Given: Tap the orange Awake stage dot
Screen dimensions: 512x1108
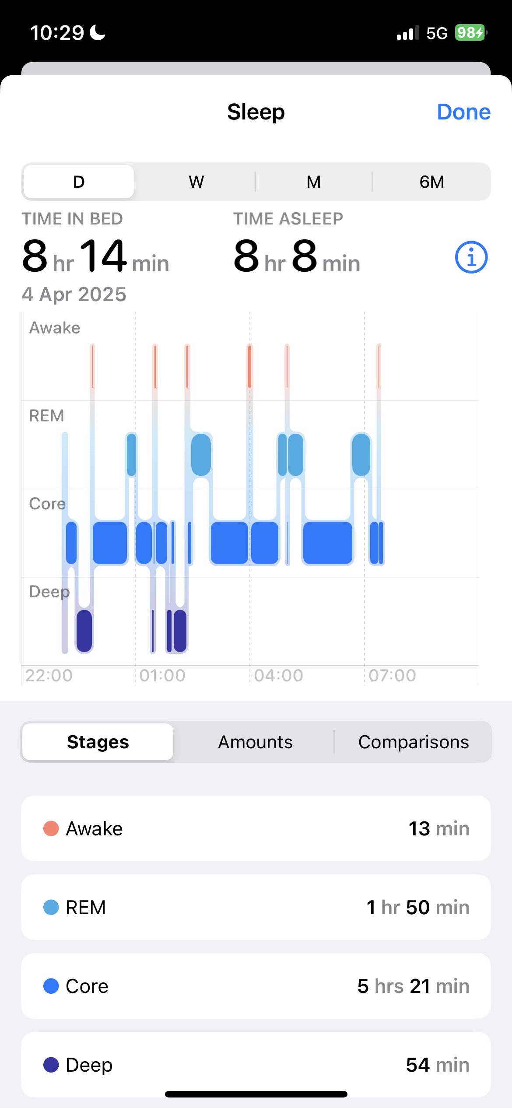Looking at the screenshot, I should click(51, 828).
